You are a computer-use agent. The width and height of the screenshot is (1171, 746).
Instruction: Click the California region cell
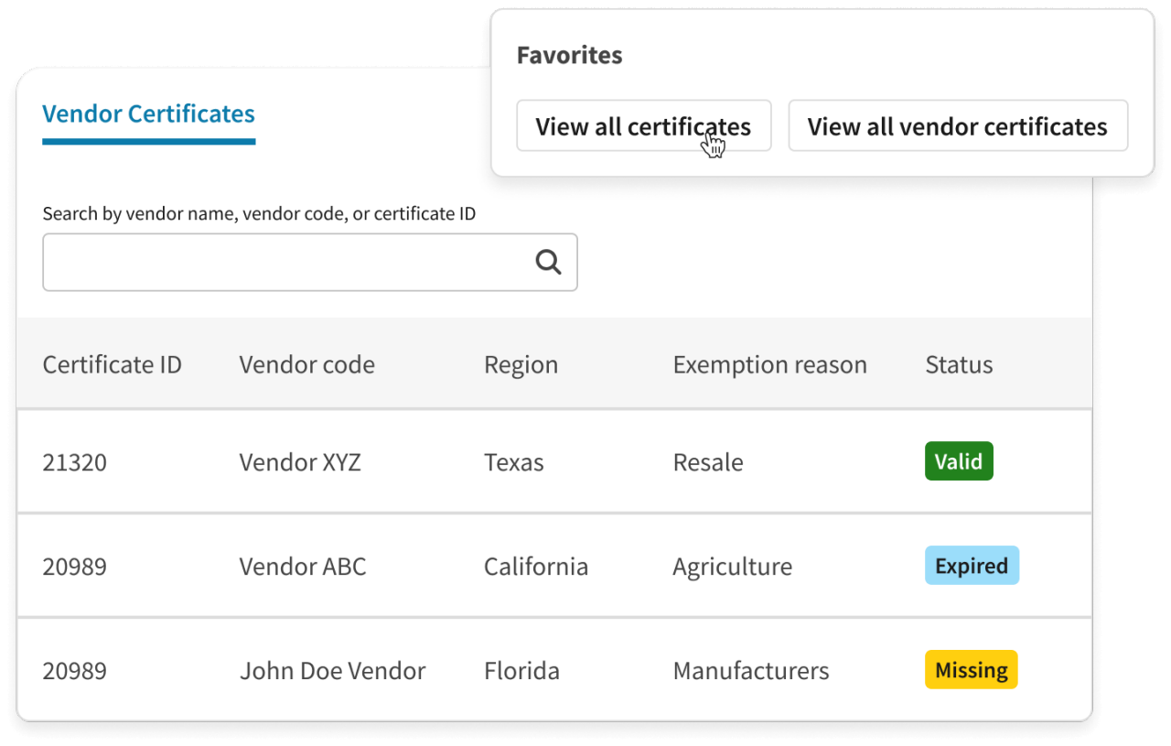click(x=535, y=566)
